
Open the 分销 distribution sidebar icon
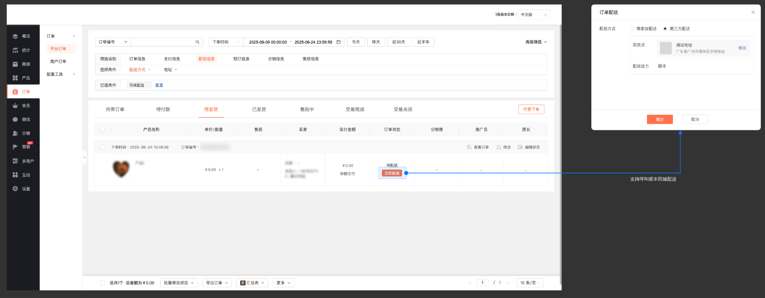pyautogui.click(x=15, y=133)
